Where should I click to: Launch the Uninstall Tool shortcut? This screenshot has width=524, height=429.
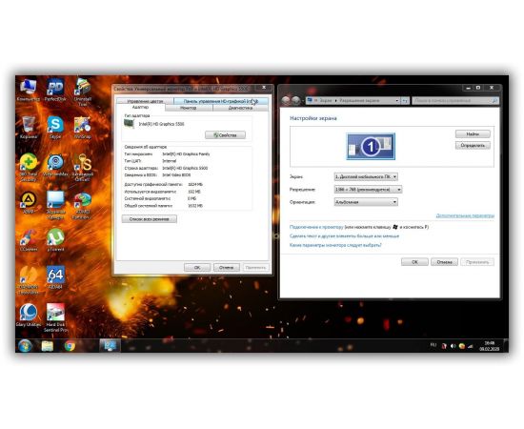83,92
